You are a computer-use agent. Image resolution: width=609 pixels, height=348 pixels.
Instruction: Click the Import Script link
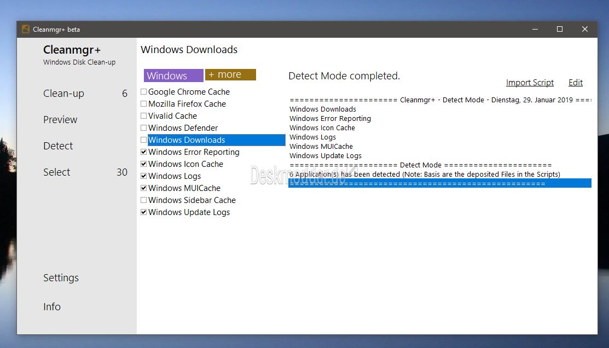[x=530, y=83]
